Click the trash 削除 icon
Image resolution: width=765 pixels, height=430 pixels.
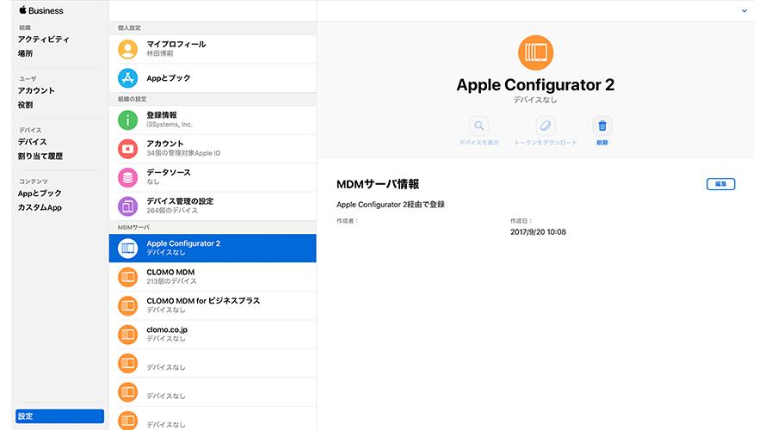point(602,126)
